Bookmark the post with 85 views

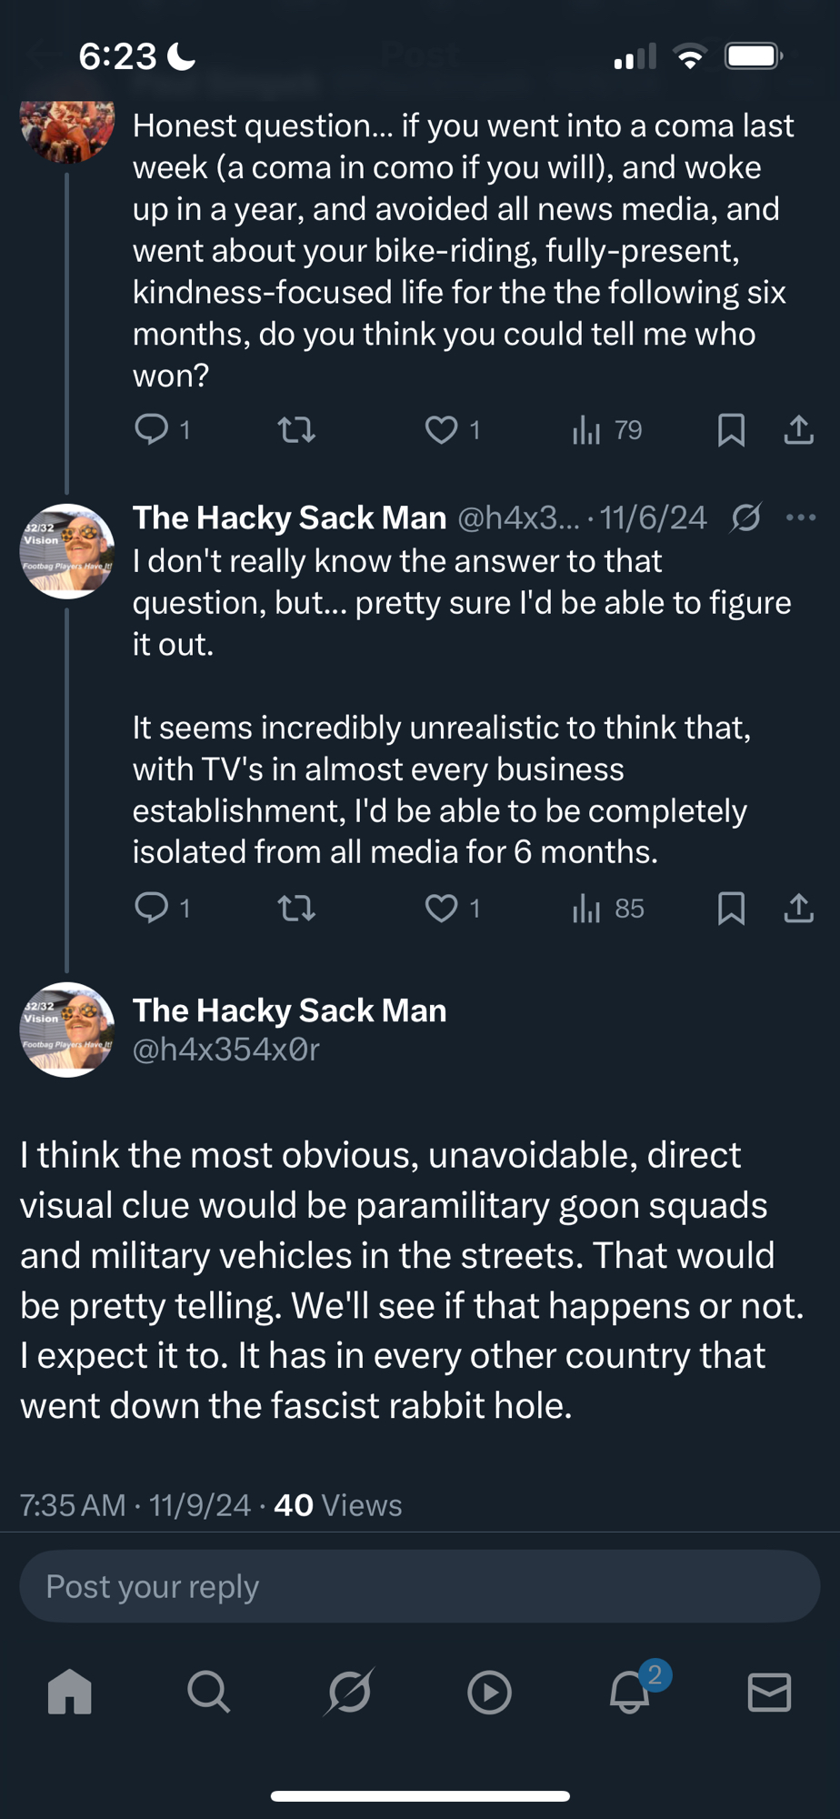pos(731,908)
